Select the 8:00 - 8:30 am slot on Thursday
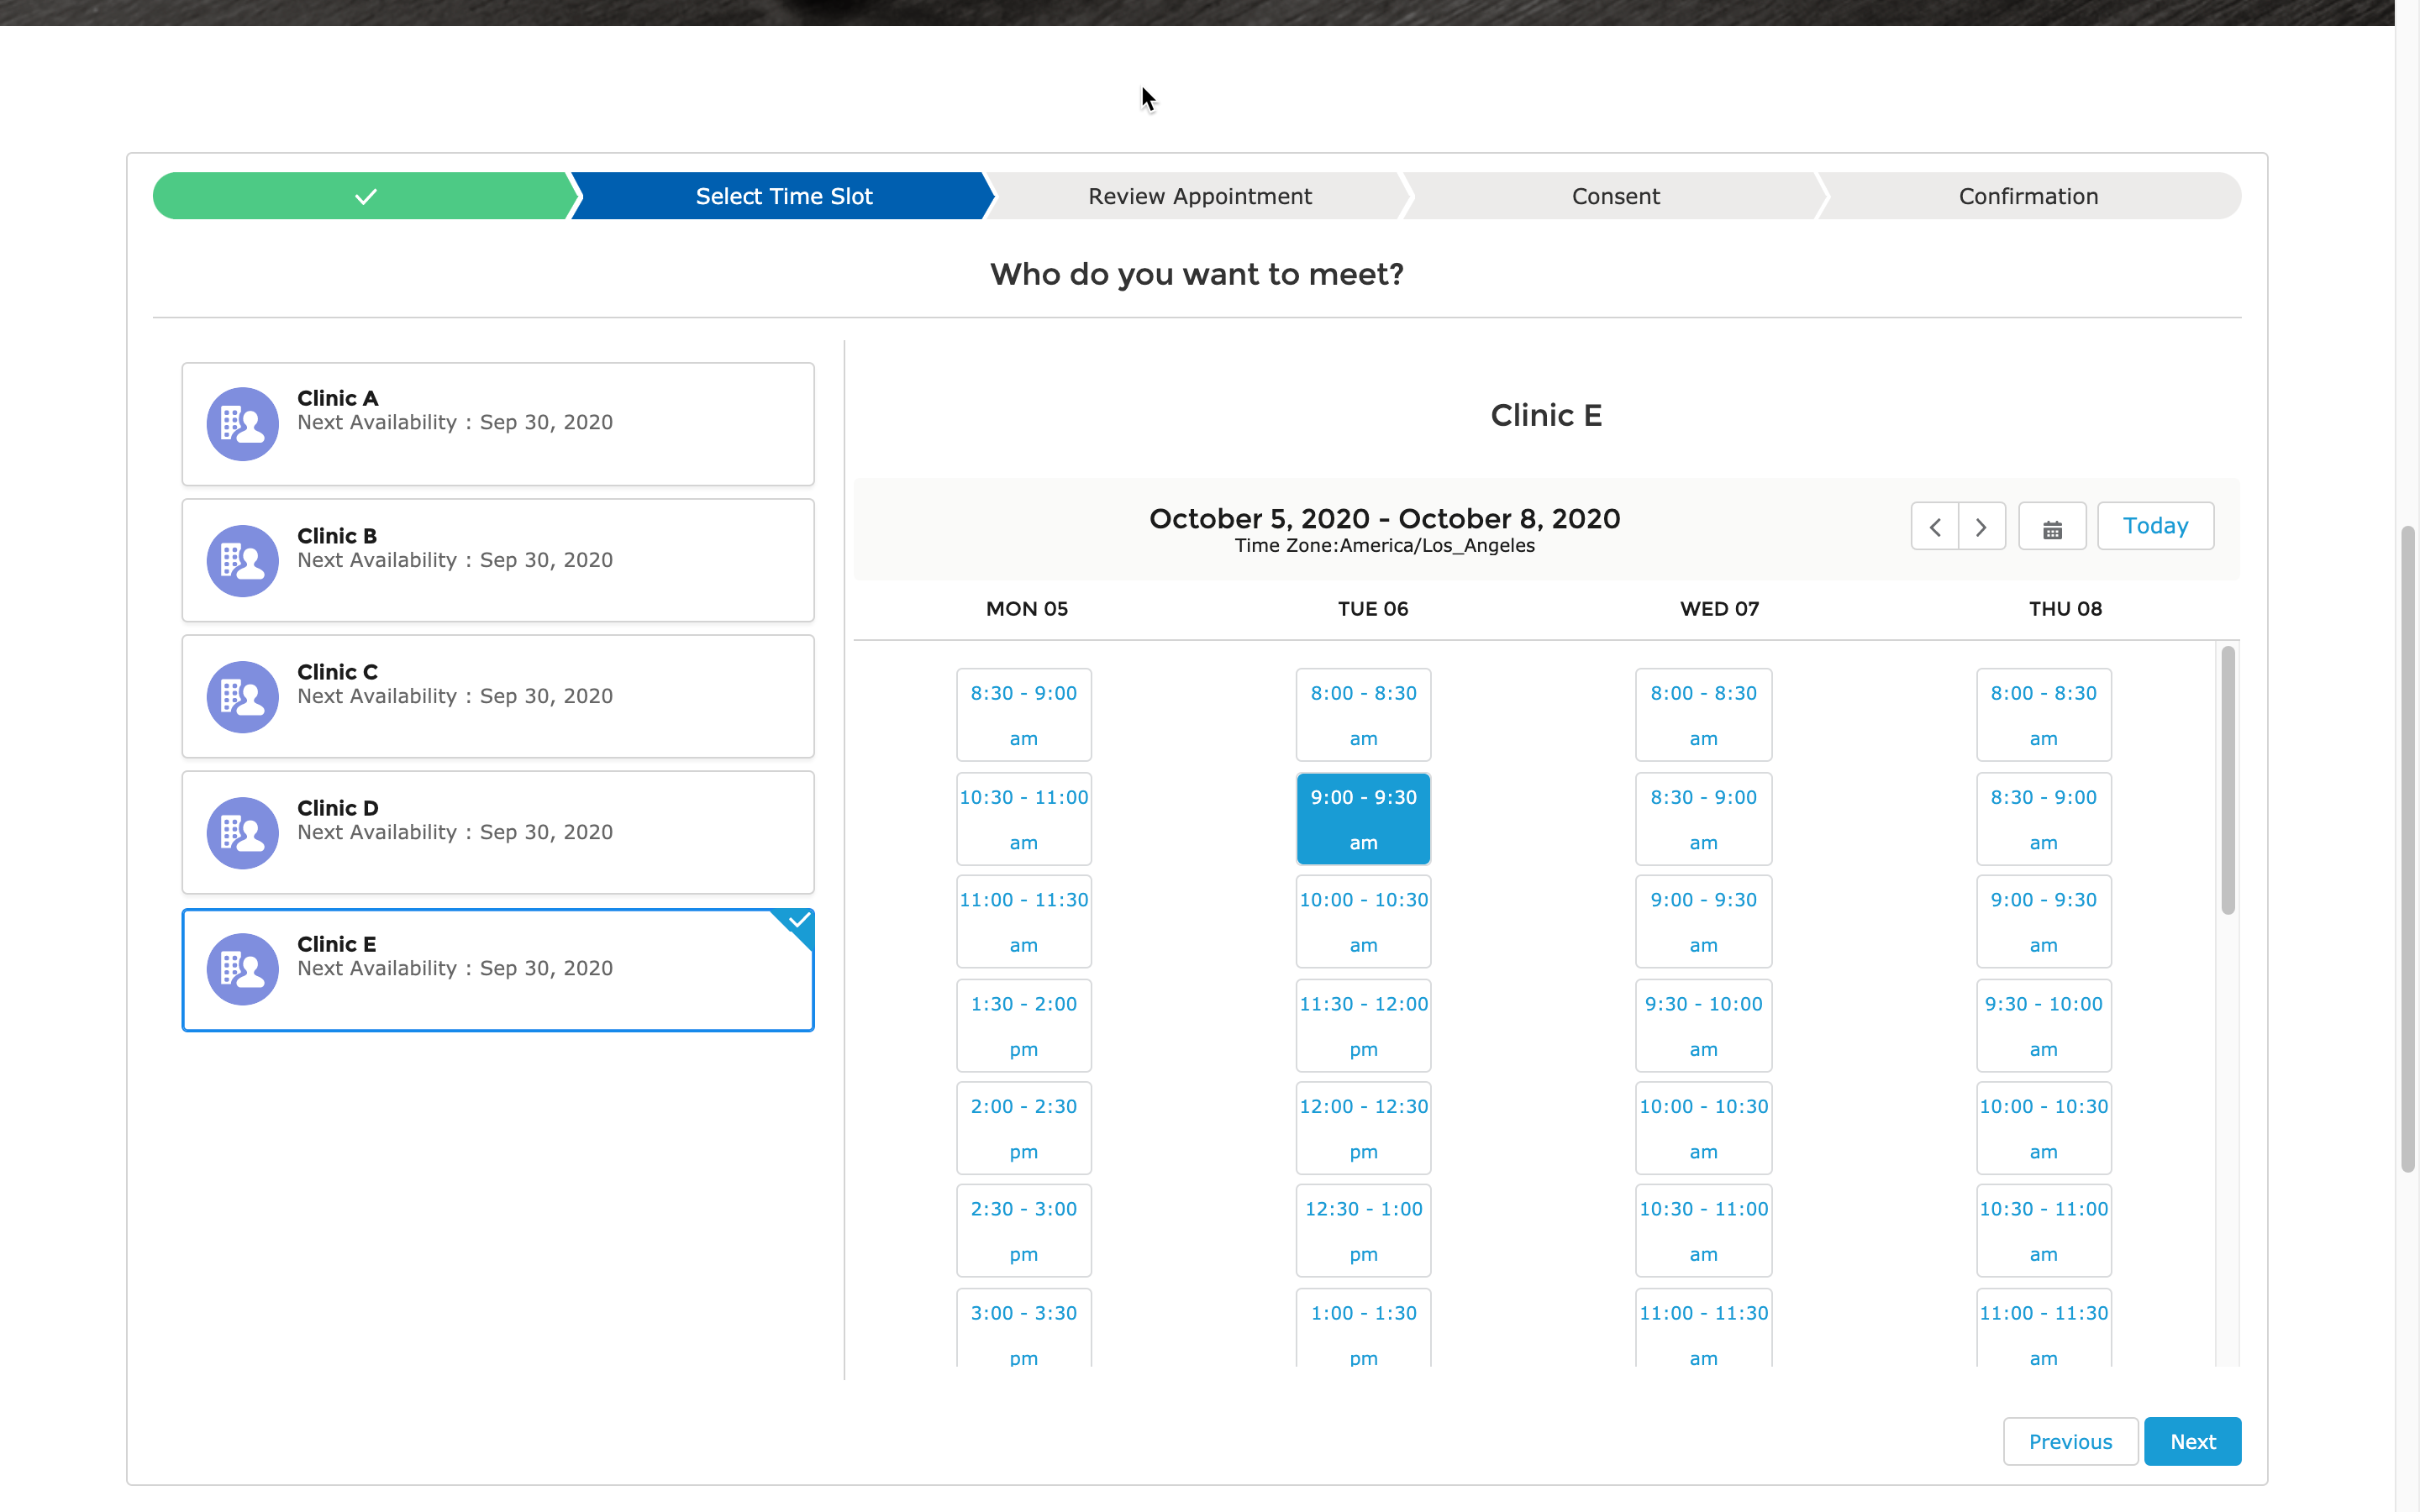The height and width of the screenshot is (1512, 2420). pyautogui.click(x=2043, y=714)
